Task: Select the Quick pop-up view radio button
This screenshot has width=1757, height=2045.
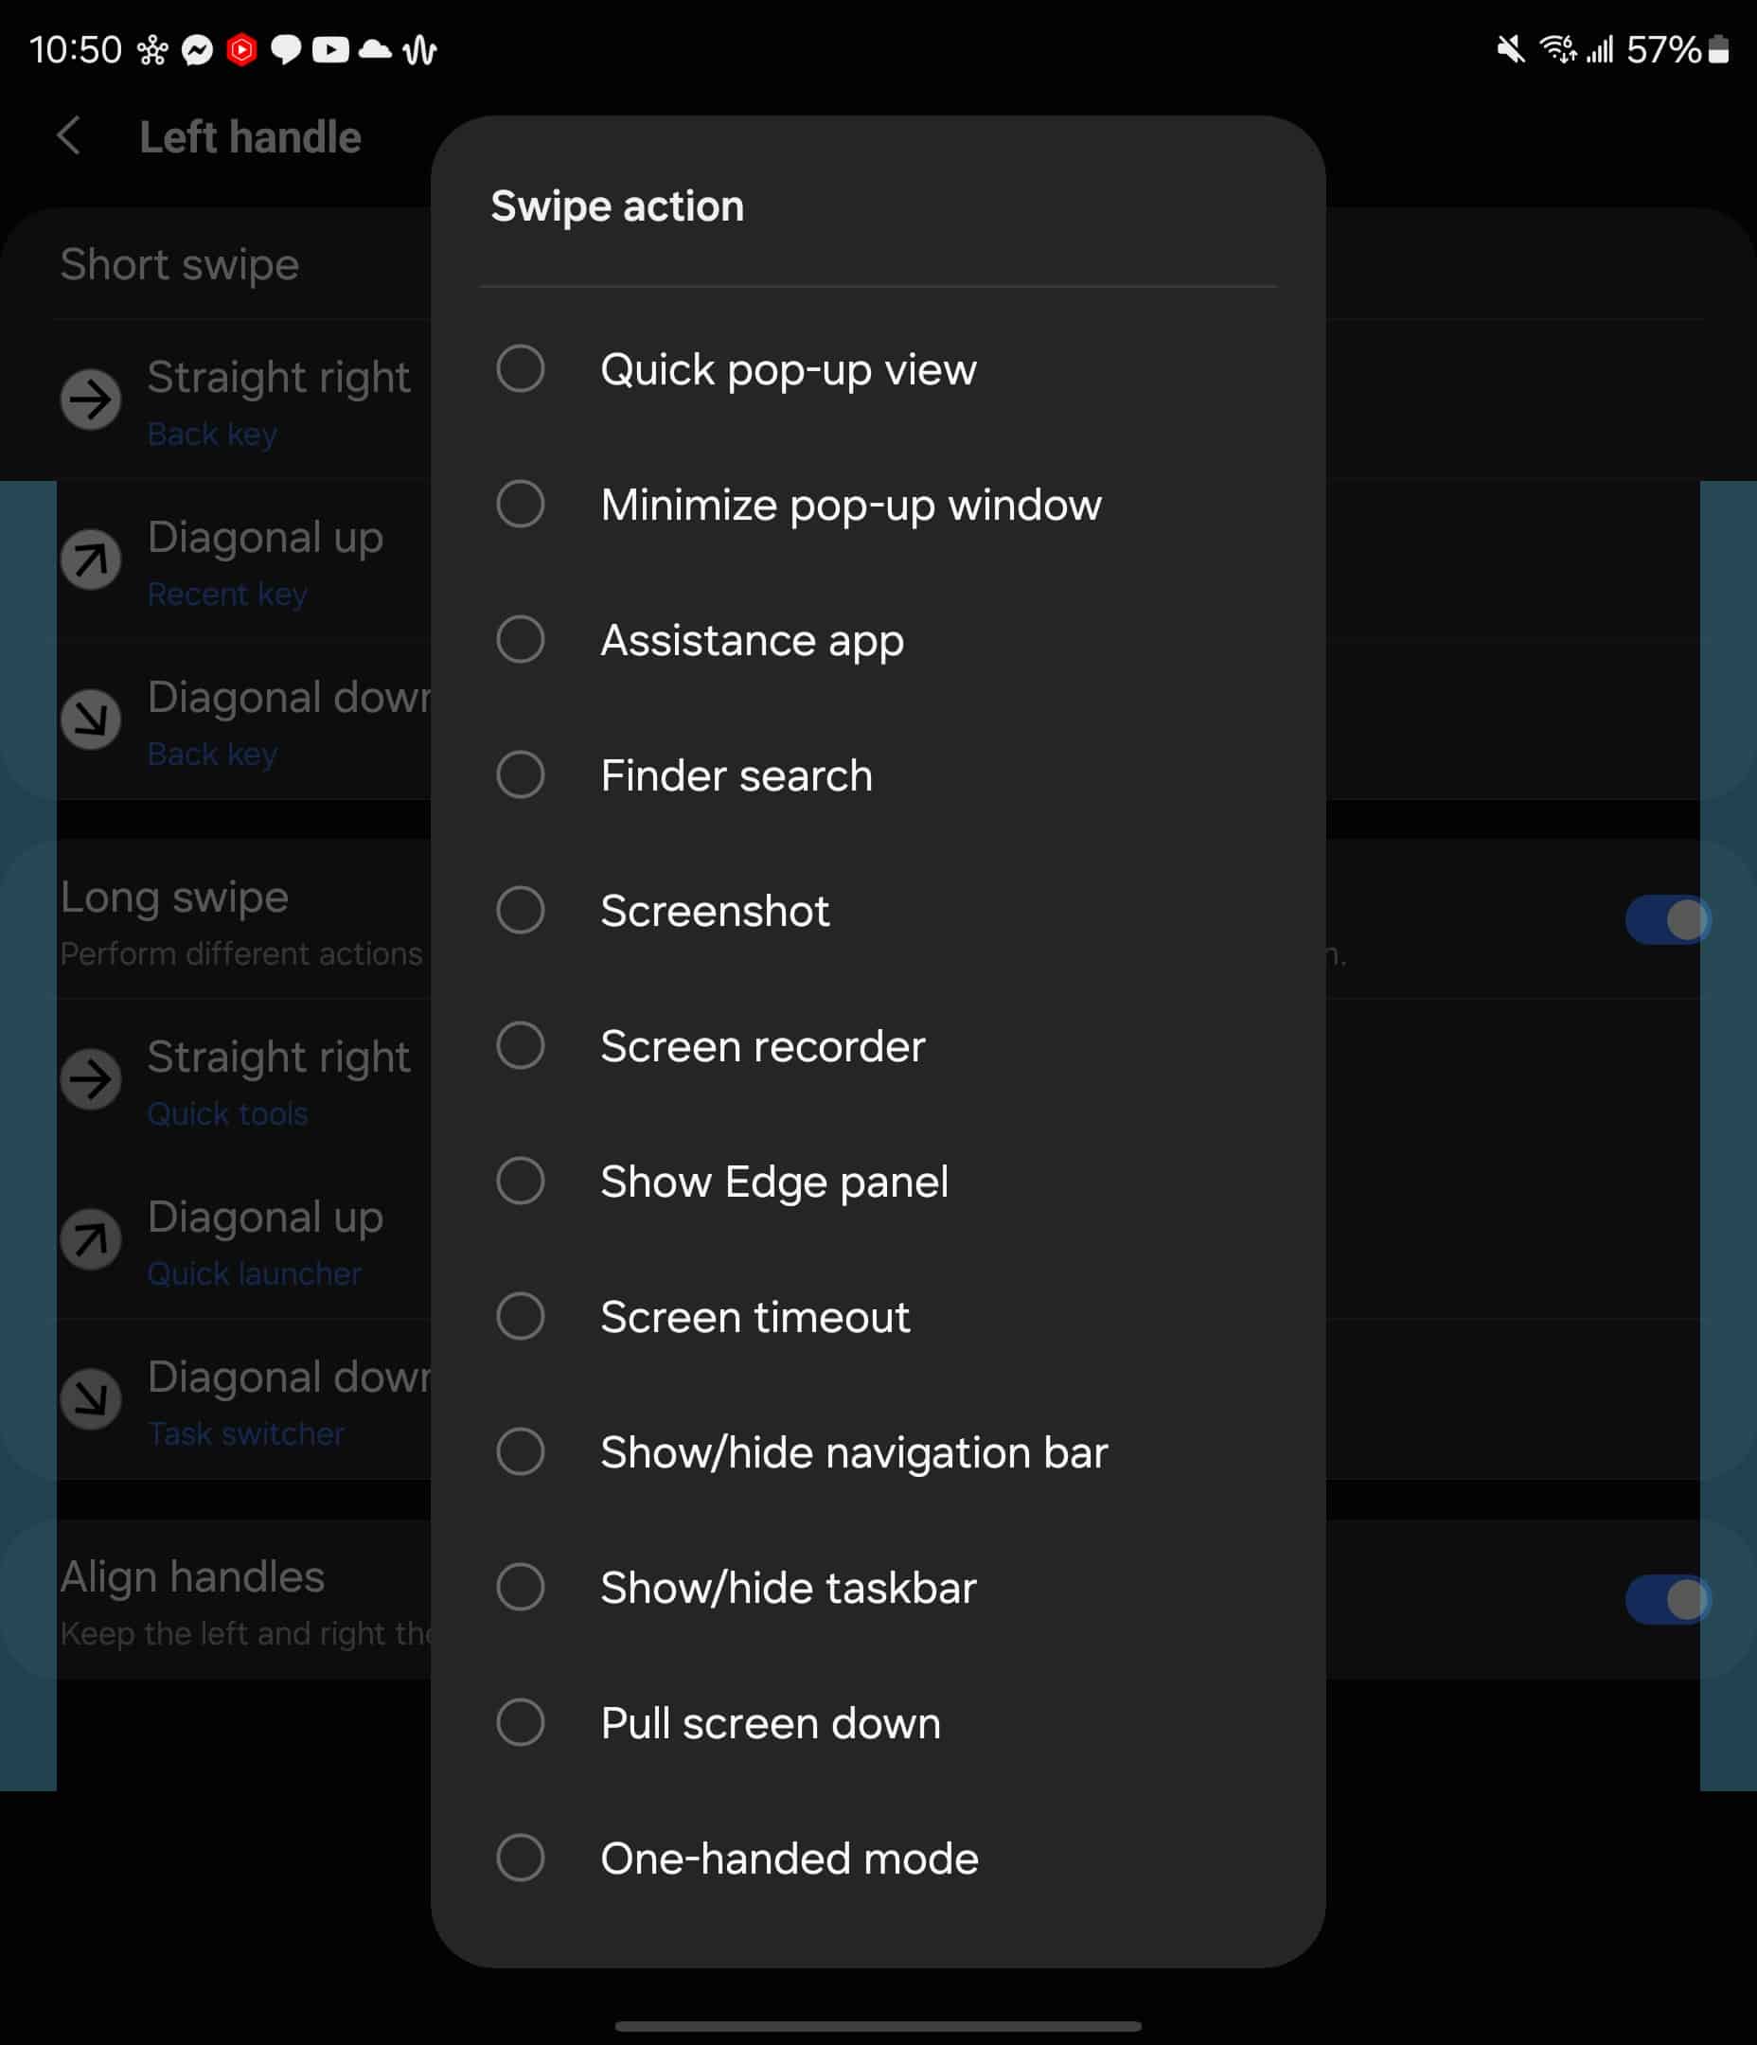Action: click(x=521, y=369)
